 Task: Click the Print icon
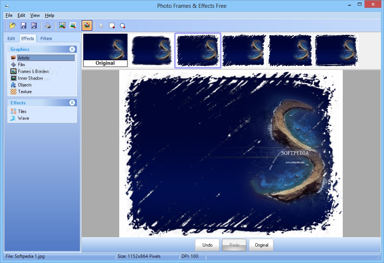pos(48,25)
